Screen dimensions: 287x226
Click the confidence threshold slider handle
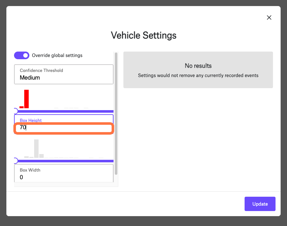coord(16,111)
